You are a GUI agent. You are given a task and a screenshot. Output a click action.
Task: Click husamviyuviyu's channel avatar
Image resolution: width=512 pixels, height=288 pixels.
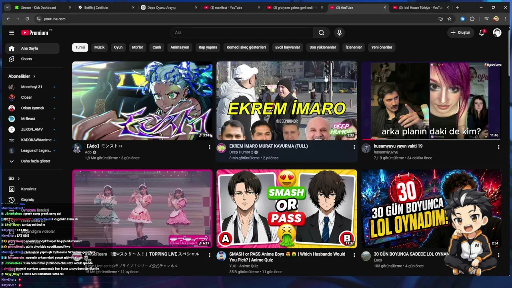(x=366, y=148)
